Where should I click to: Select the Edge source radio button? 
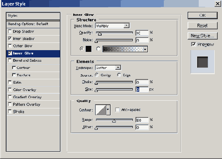click(119, 75)
